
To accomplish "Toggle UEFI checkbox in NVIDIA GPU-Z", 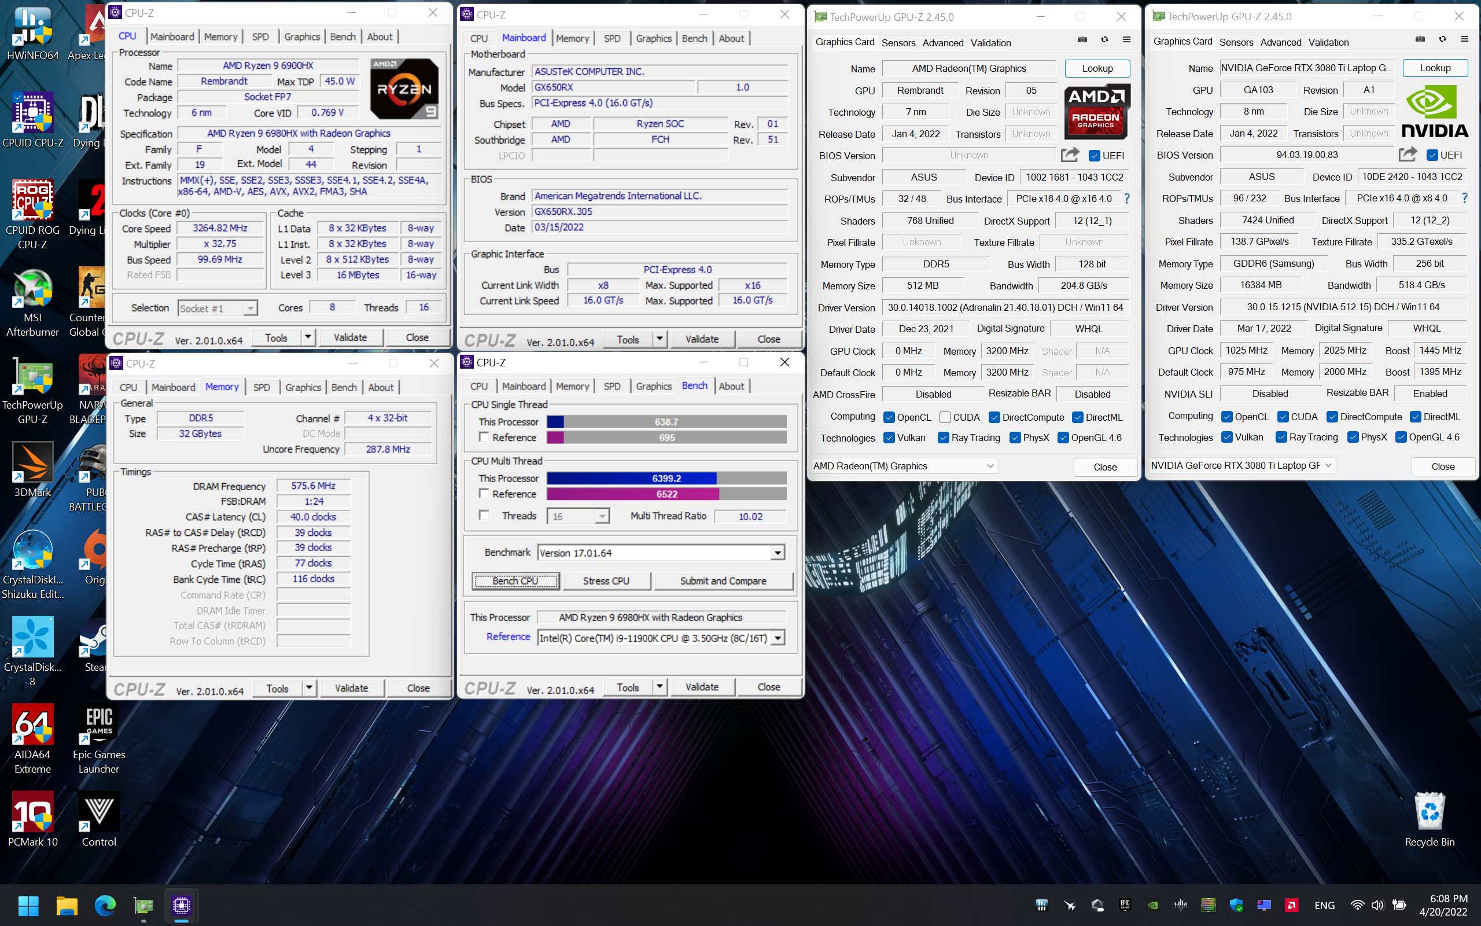I will tap(1432, 155).
